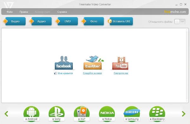This screenshot has height=124, width=190.
Task: Select the в Blackberry format icon
Action: 157,114
